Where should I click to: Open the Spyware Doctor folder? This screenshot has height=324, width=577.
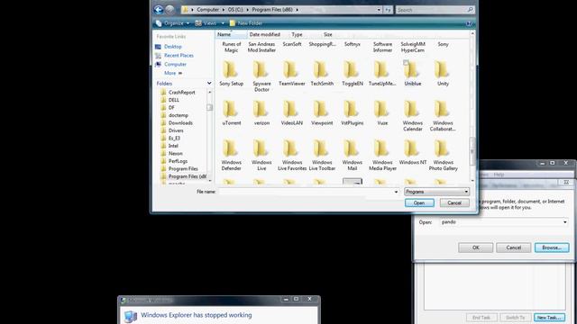(261, 76)
